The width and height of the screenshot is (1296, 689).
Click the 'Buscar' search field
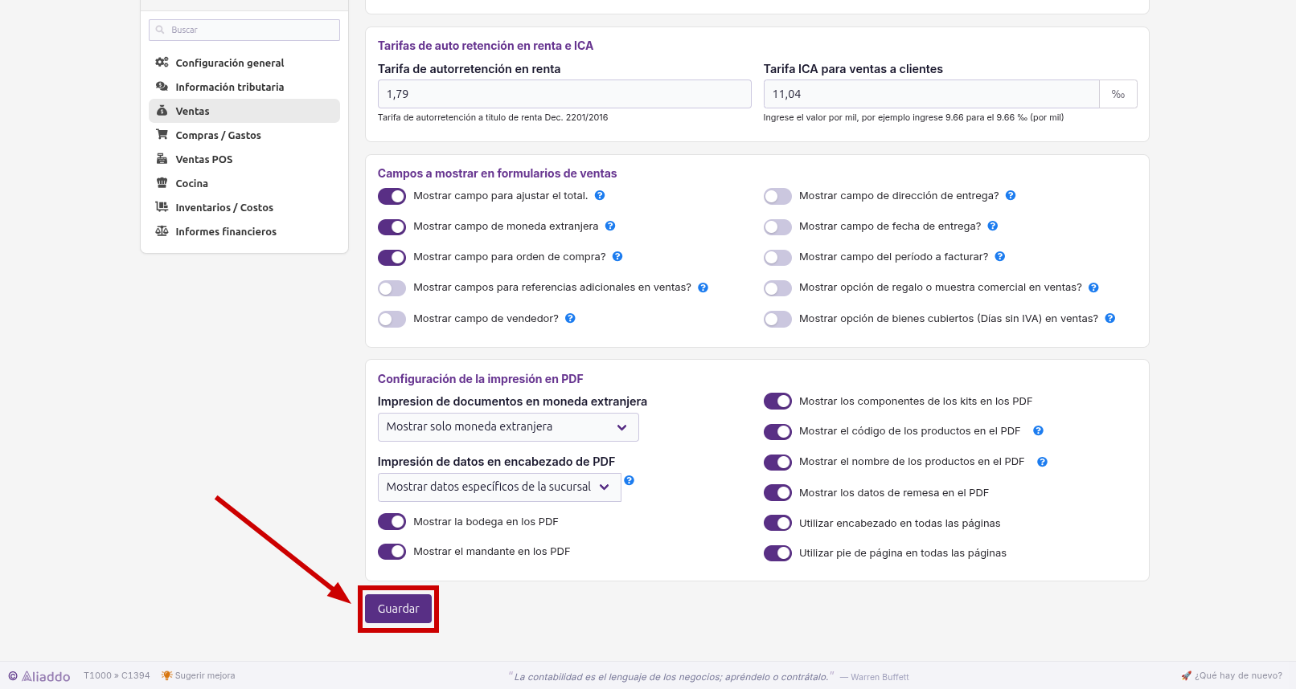244,30
